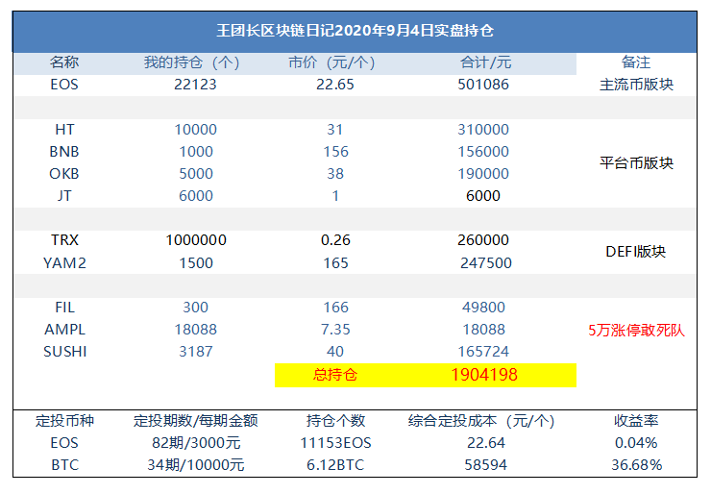Click the SUSHI name cell
This screenshot has width=711, height=494.
[64, 352]
